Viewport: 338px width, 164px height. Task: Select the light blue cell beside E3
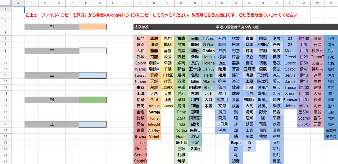coord(93,75)
